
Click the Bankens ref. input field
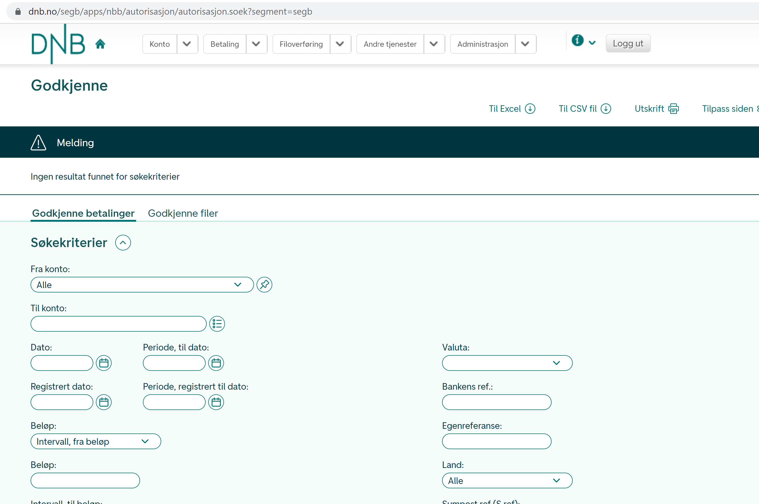(496, 402)
